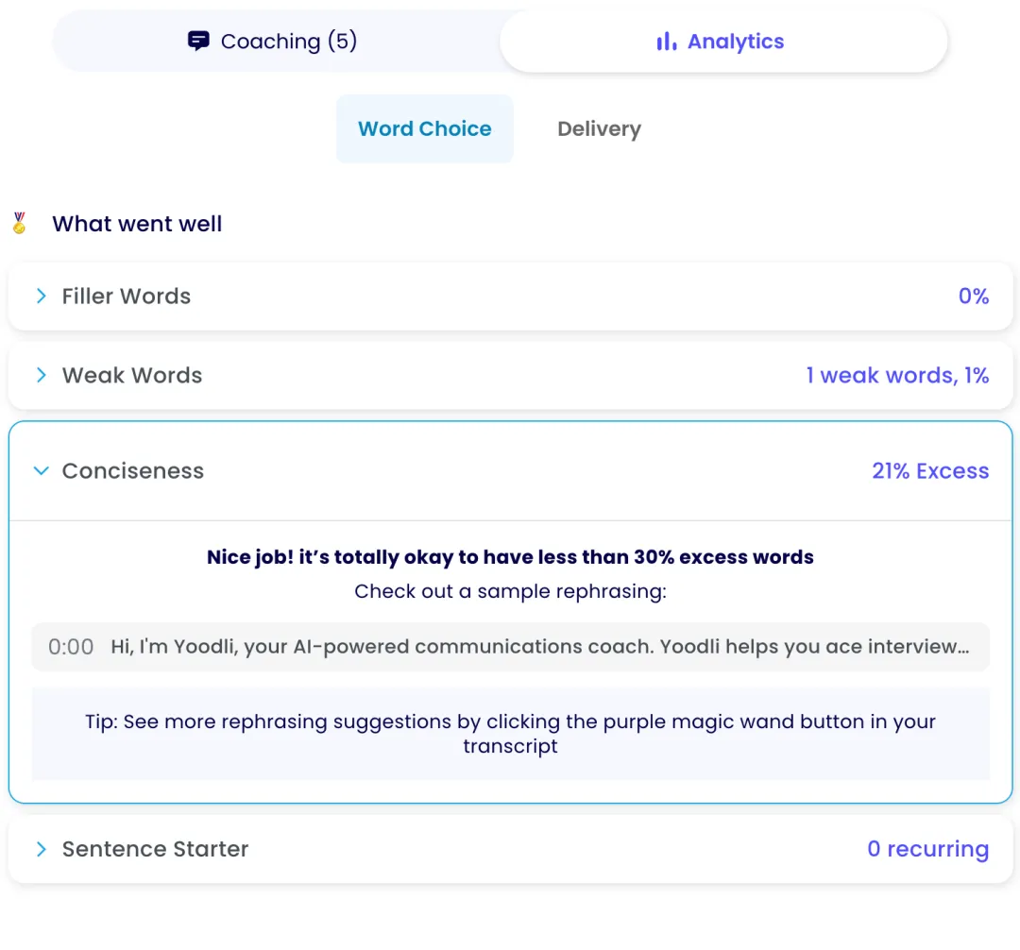Expand the Weak Words chevron
Viewport: 1020px width, 950px height.
click(41, 375)
